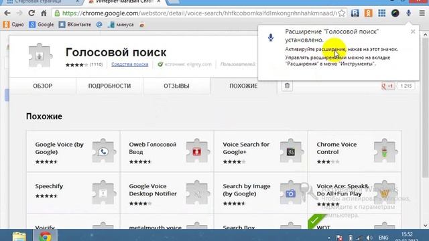This screenshot has width=429, height=241.
Task: Open File Explorer from the taskbar
Action: [19, 236]
